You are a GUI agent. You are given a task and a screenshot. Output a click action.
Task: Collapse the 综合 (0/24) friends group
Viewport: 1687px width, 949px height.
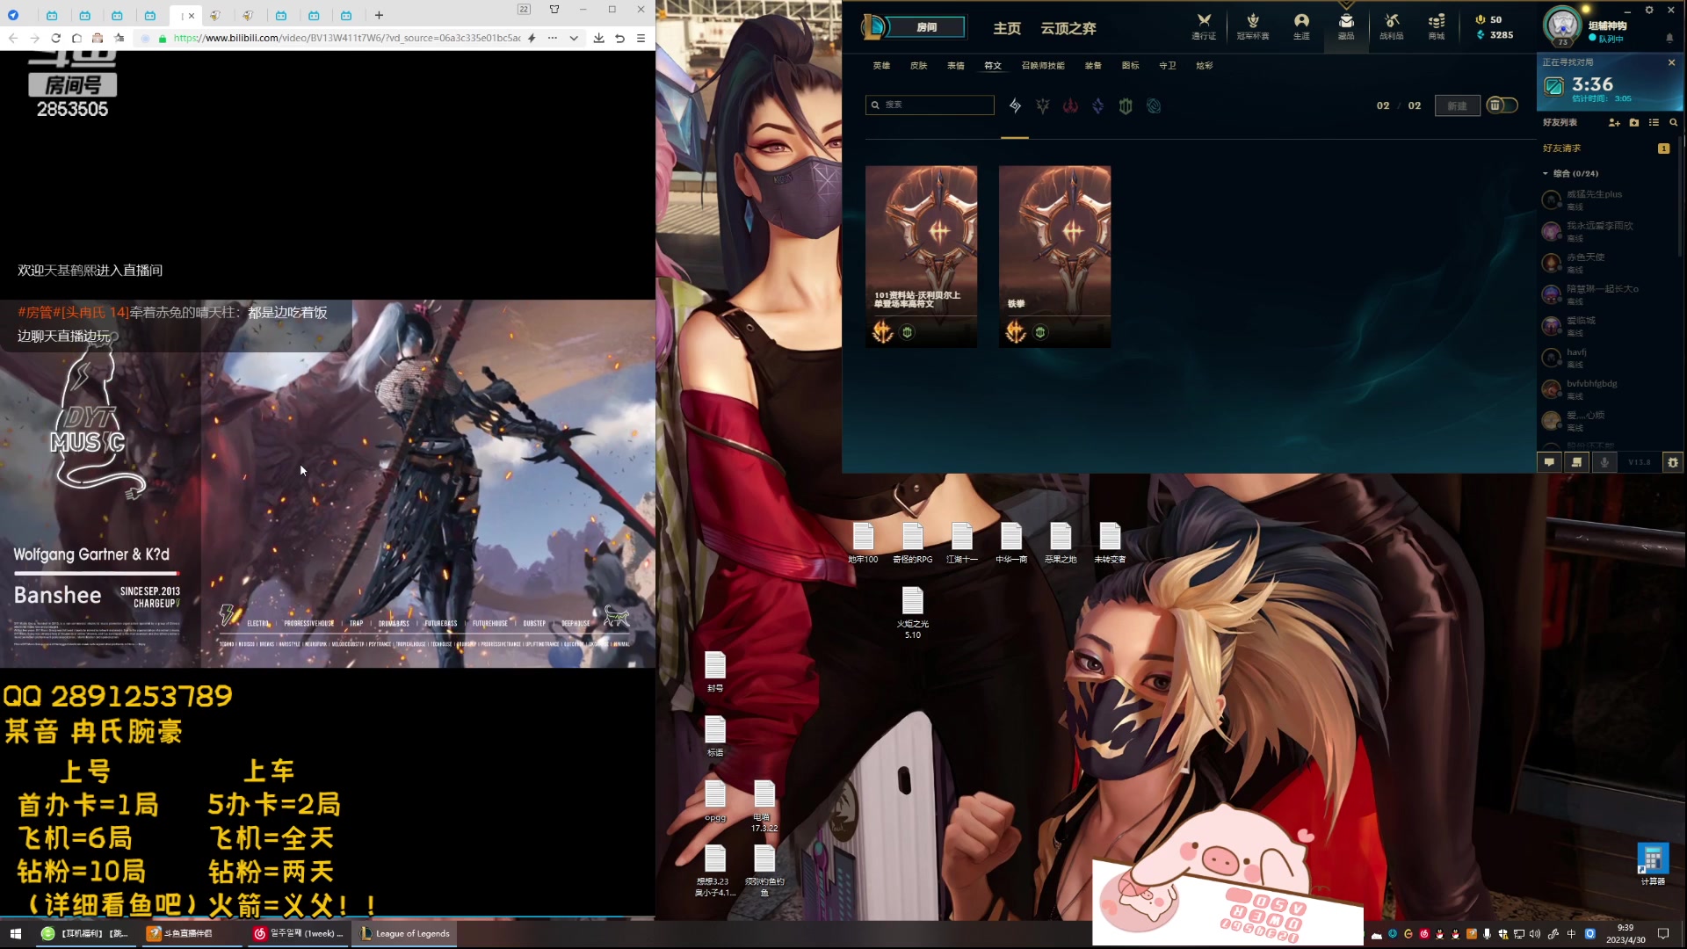pyautogui.click(x=1546, y=173)
